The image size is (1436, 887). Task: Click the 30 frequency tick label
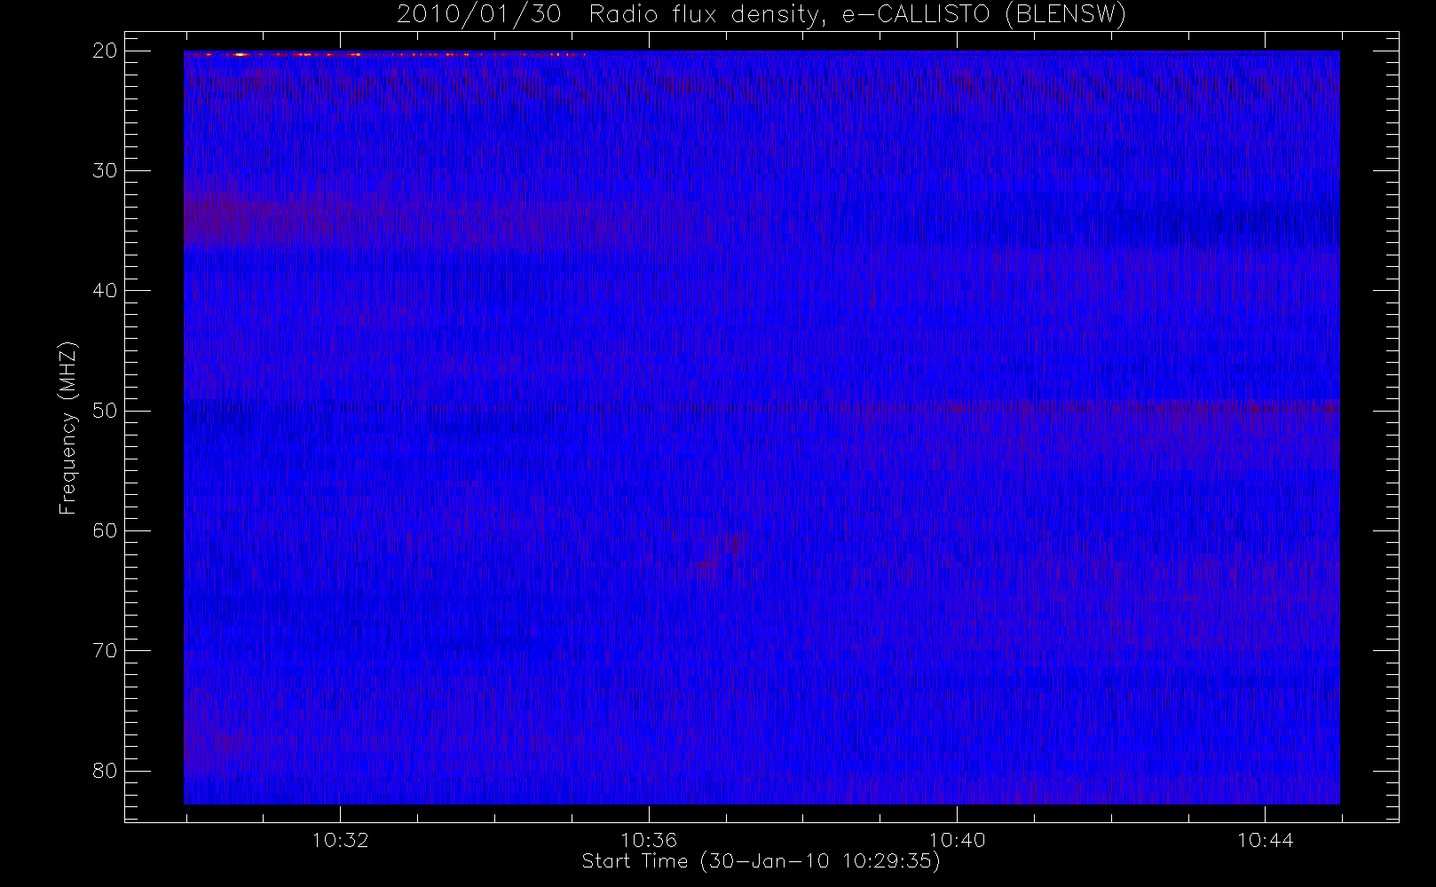105,170
